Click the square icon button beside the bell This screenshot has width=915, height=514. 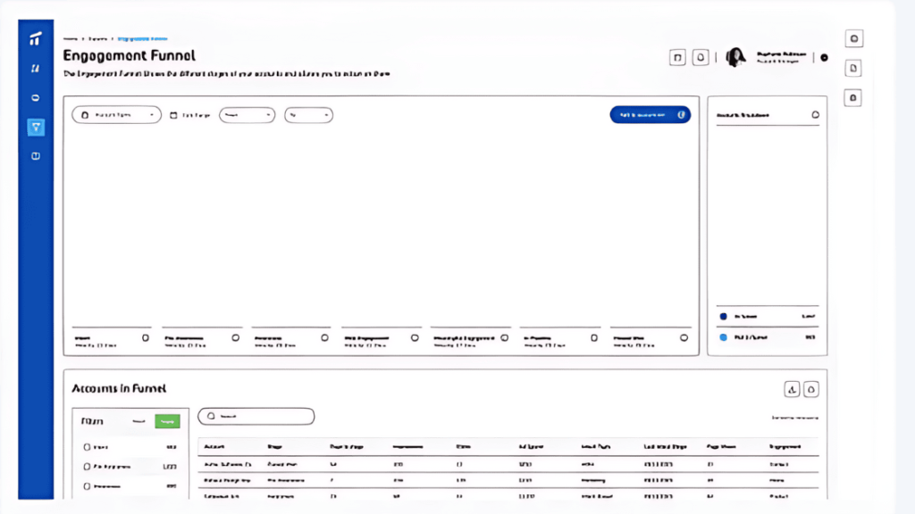[x=678, y=57]
